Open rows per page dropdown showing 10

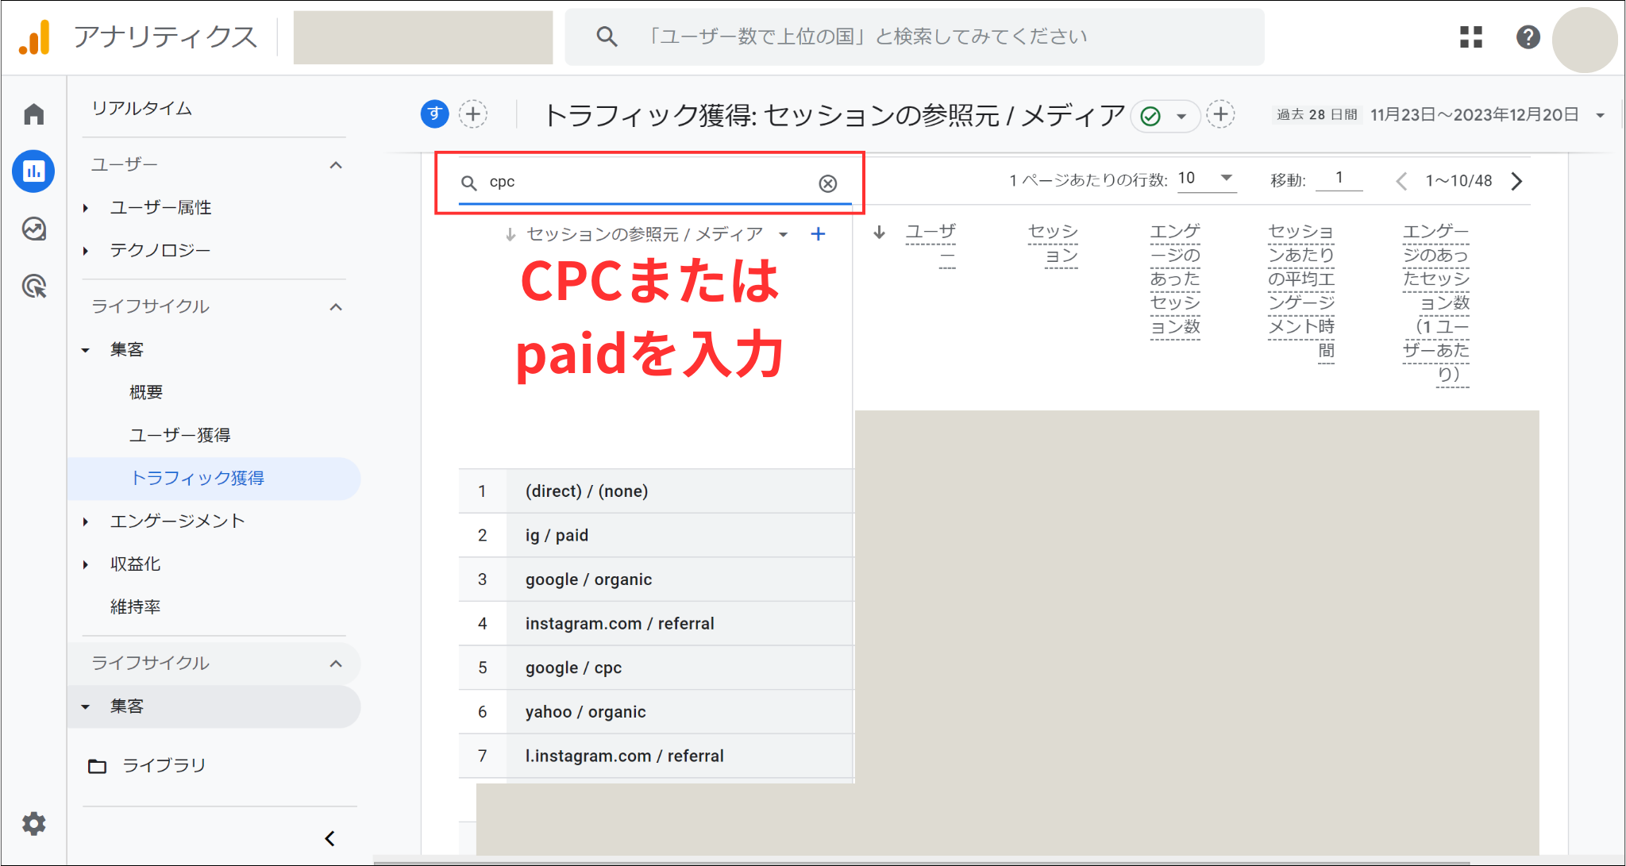point(1205,179)
